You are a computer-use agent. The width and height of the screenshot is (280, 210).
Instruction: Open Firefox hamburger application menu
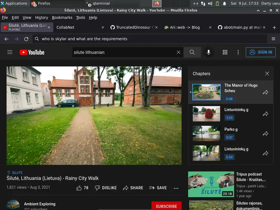273,39
